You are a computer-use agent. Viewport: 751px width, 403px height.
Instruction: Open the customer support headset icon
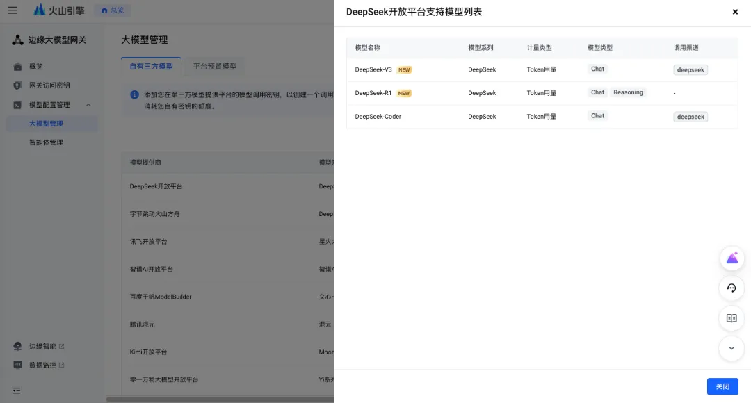coord(732,288)
